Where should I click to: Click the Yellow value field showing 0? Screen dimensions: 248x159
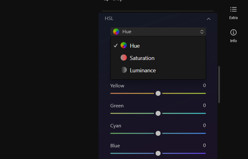coord(204,85)
